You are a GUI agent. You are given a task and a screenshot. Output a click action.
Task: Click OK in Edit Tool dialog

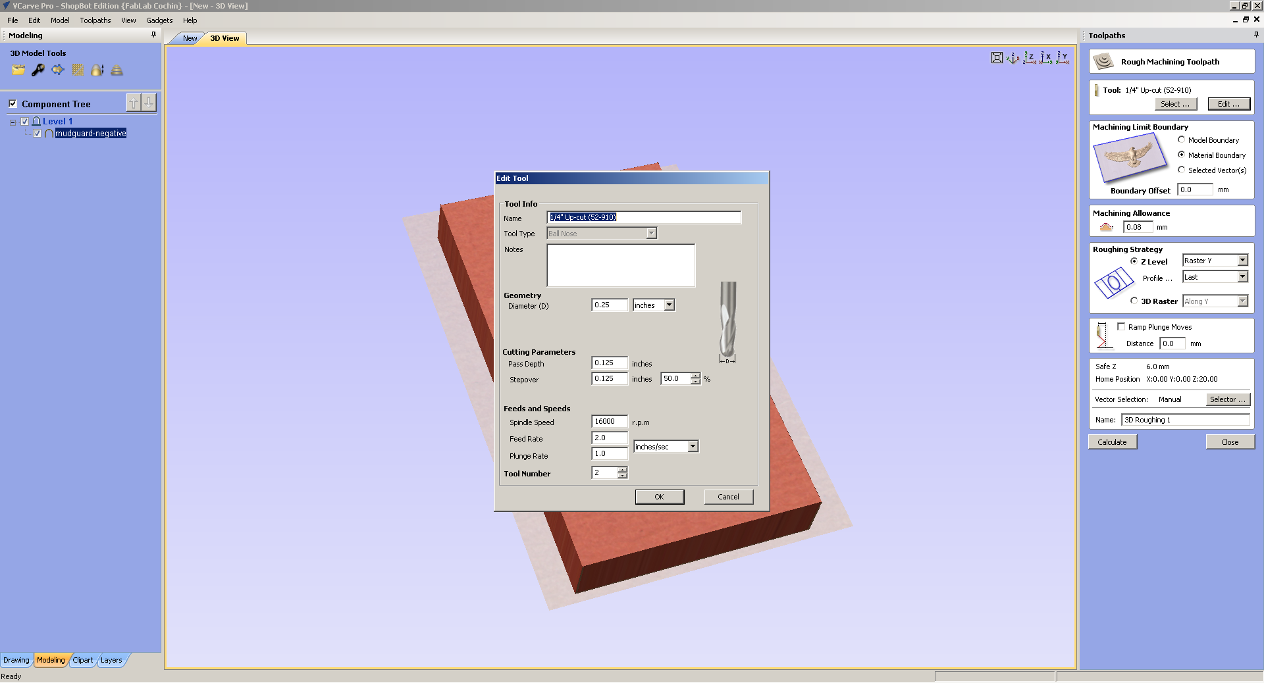point(659,497)
